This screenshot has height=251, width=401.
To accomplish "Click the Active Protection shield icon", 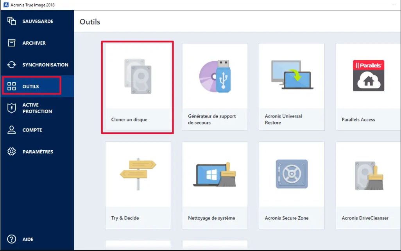I will click(11, 108).
